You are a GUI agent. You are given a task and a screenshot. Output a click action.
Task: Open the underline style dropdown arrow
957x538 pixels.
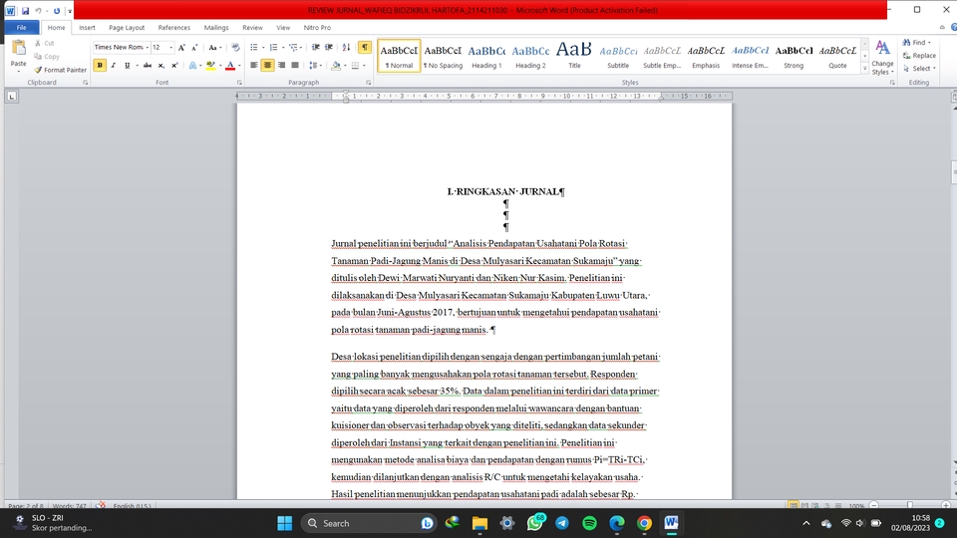click(x=137, y=66)
